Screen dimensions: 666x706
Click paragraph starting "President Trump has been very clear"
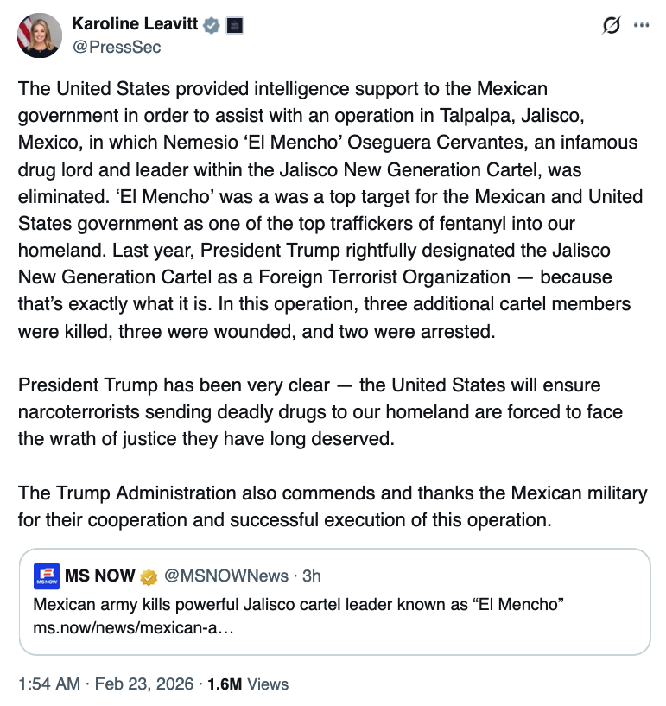[320, 410]
